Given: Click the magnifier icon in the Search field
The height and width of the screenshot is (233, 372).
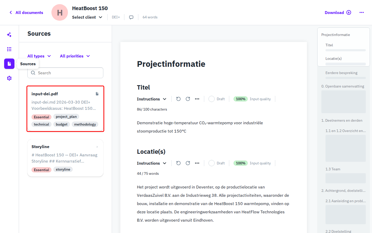Looking at the screenshot, I should 33,73.
